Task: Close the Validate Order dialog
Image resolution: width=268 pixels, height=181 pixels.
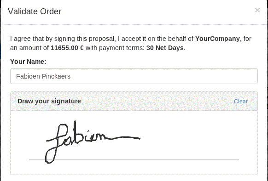Action: (257, 10)
